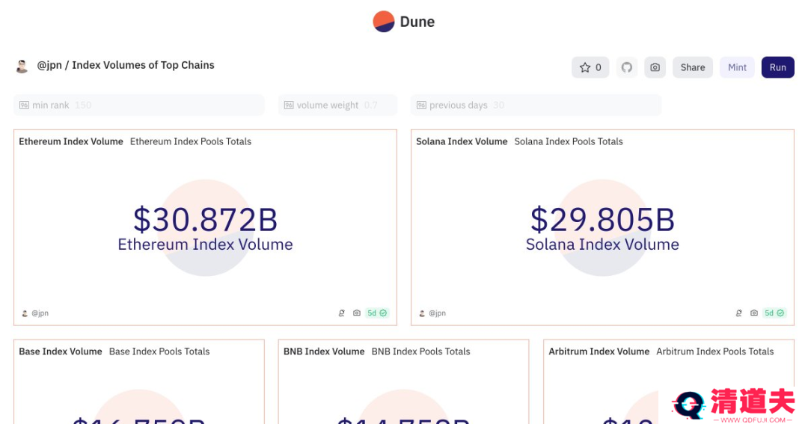Open the BNB Index Volume widget title
This screenshot has height=424, width=808.
[324, 351]
